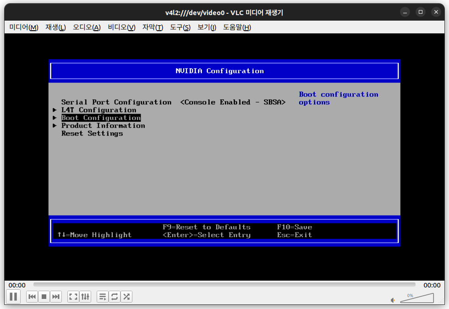Click F9=Reset to Defaults hint
The width and height of the screenshot is (449, 309).
click(207, 227)
